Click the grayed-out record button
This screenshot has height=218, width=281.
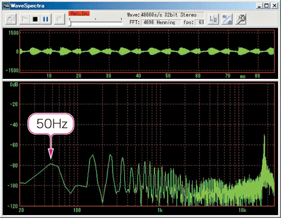[x=59, y=19]
